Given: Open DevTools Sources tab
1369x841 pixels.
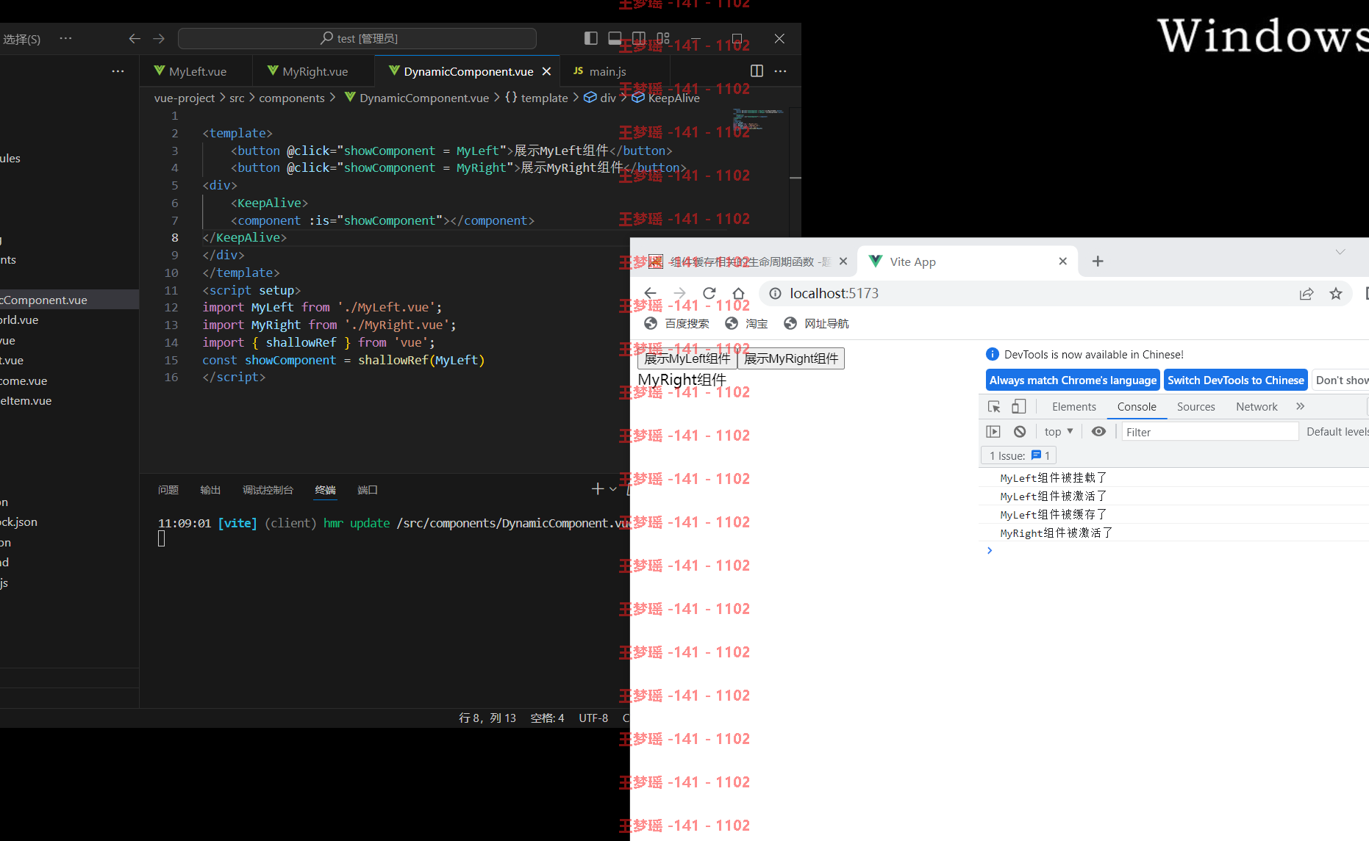Looking at the screenshot, I should click(1196, 407).
